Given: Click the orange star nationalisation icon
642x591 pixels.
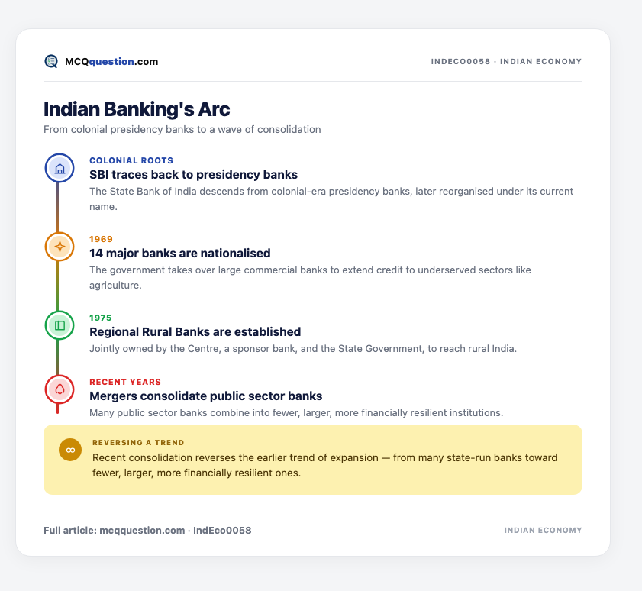Looking at the screenshot, I should click(60, 247).
